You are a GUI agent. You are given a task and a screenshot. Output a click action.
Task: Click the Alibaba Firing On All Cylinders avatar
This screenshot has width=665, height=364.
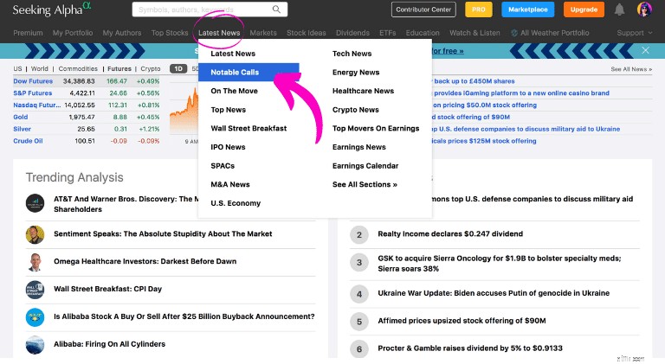coord(35,344)
